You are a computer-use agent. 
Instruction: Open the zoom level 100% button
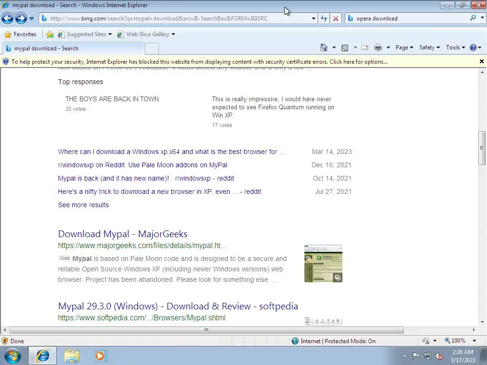[x=456, y=341]
